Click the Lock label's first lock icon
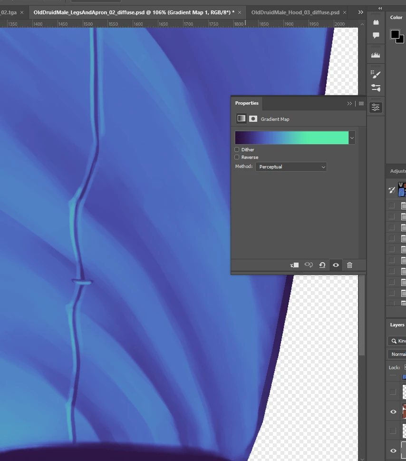Screen dimensions: 406x461 [405, 367]
